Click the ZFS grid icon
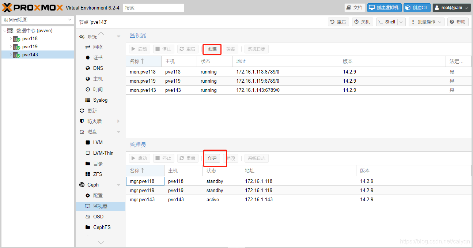473x248 pixels. [88, 174]
